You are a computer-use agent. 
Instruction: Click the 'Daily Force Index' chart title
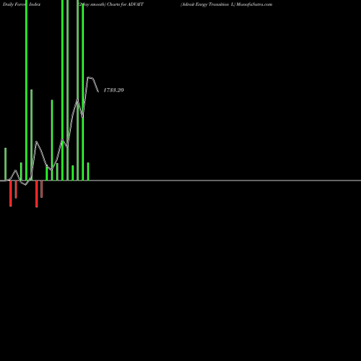pos(22,4)
